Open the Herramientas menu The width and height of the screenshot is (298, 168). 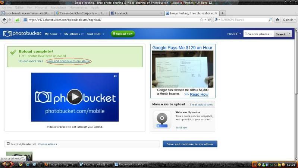(78, 7)
